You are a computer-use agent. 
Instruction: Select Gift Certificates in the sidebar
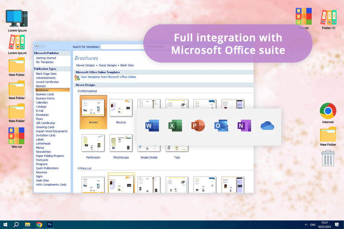click(46, 123)
